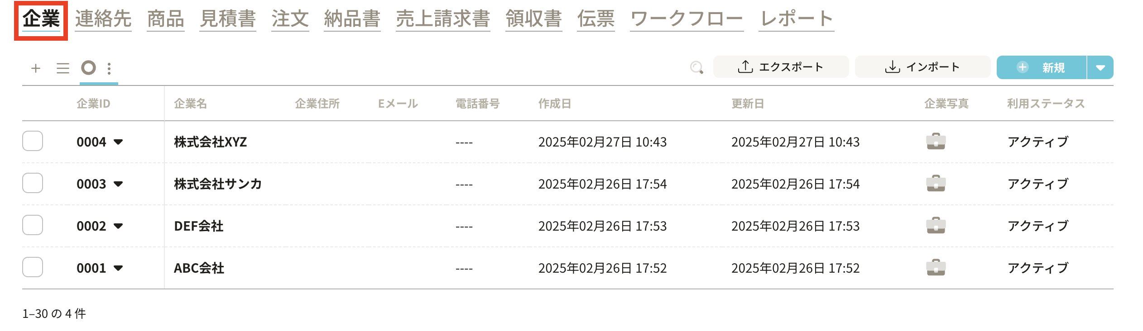Image resolution: width=1143 pixels, height=331 pixels.
Task: Switch to the 連絡先 tab
Action: 103,19
